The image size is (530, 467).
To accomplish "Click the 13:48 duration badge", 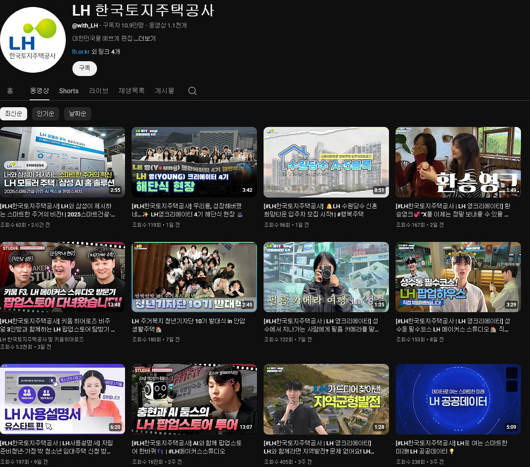I will 114,305.
